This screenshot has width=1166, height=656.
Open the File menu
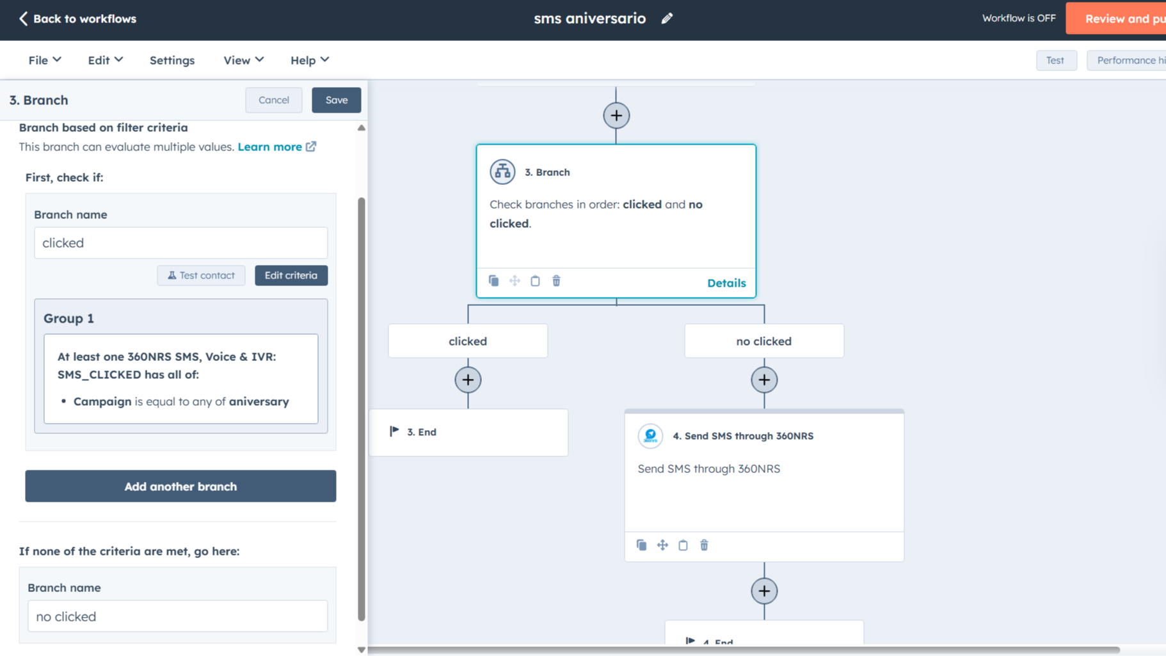point(45,60)
